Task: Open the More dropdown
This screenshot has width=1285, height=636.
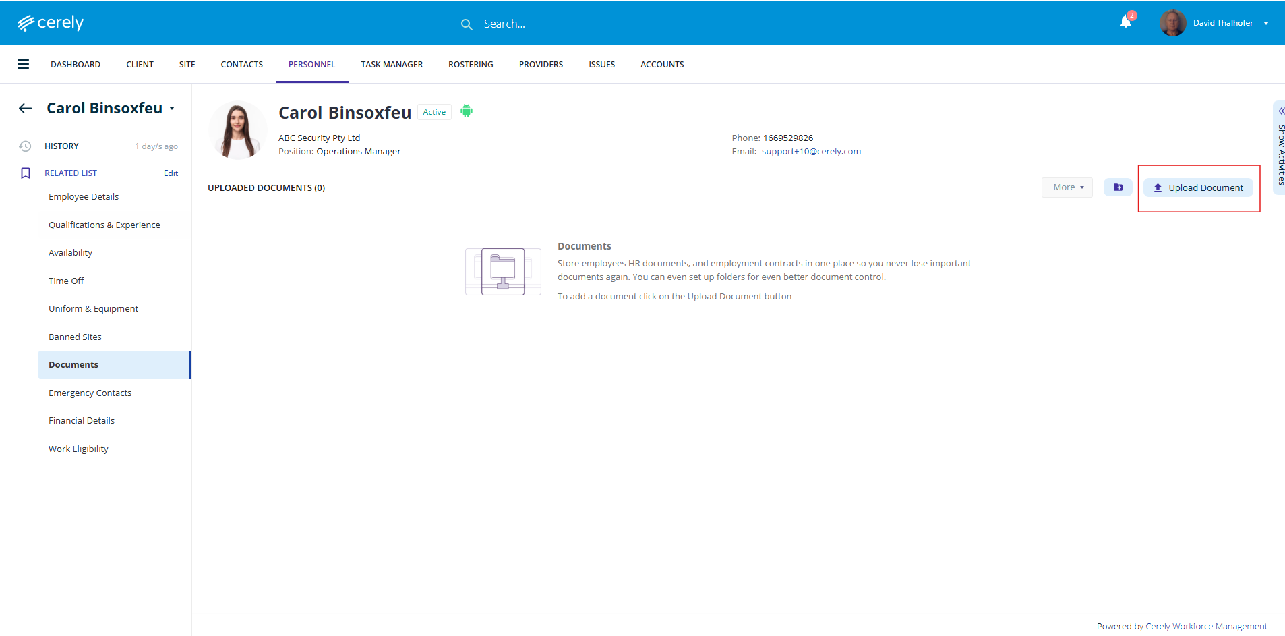Action: (1067, 187)
